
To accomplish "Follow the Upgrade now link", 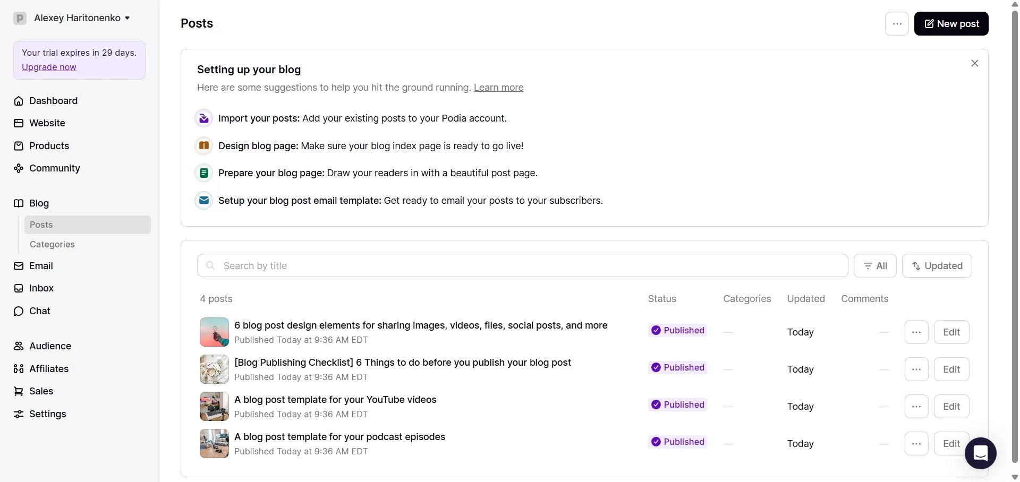I will 49,67.
